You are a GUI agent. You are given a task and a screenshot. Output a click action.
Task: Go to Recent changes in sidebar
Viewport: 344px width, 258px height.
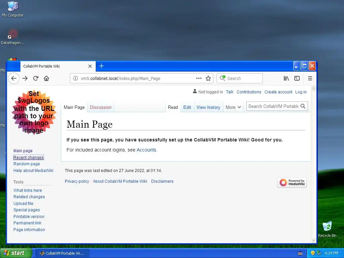point(29,157)
